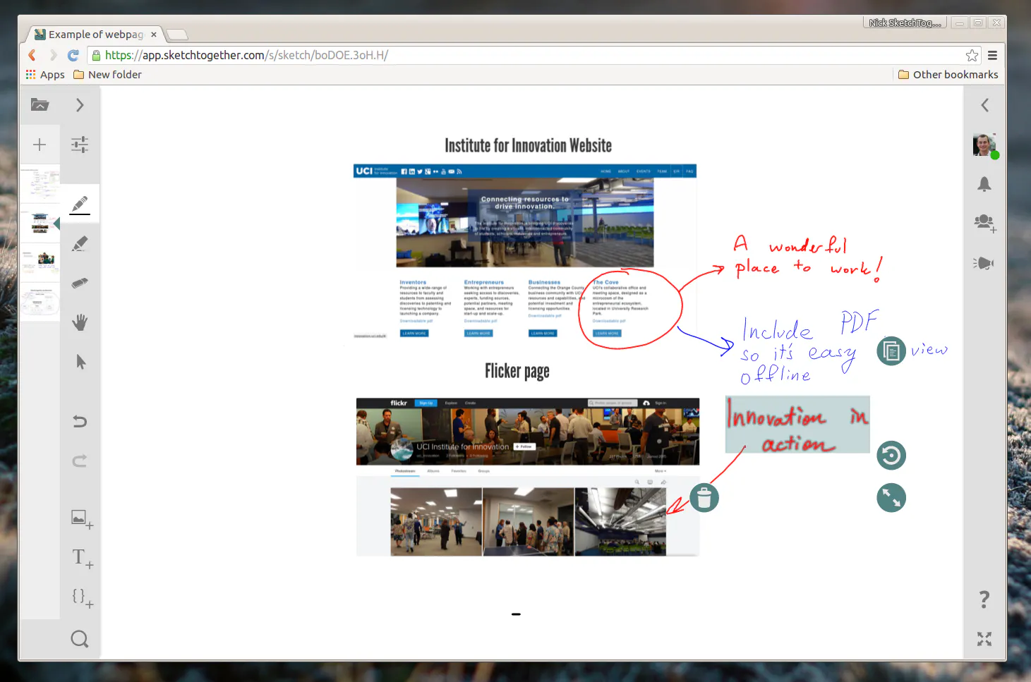This screenshot has height=682, width=1031.
Task: Open the Example of webpage tab
Action: [x=96, y=34]
